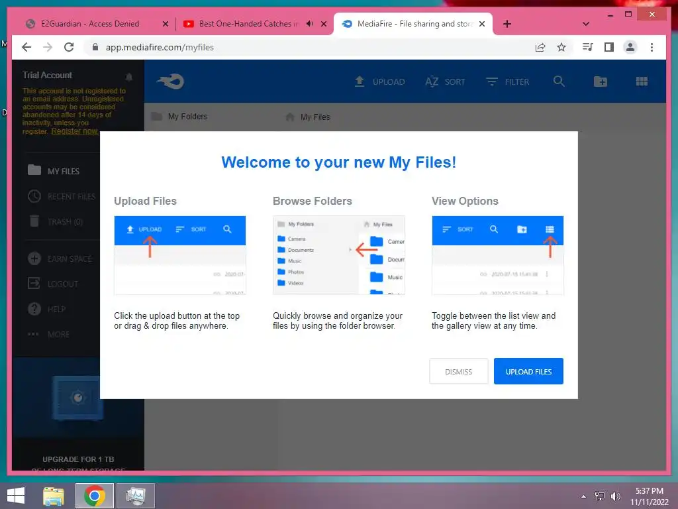
Task: Click the network tray icon
Action: [x=600, y=496]
